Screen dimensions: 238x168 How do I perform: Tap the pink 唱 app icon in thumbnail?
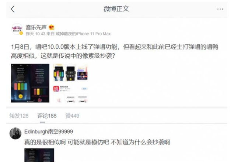click(56, 89)
